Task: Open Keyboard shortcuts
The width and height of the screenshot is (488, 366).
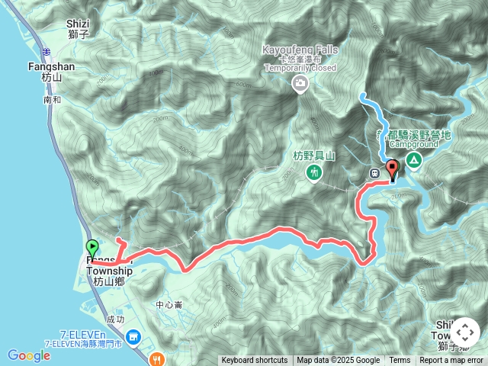Action: 255,361
